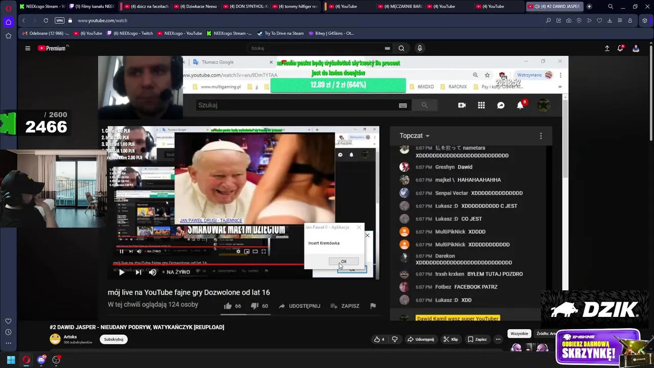This screenshot has width=654, height=368.
Task: Dislike the DAWID JASPER video
Action: pyautogui.click(x=394, y=339)
